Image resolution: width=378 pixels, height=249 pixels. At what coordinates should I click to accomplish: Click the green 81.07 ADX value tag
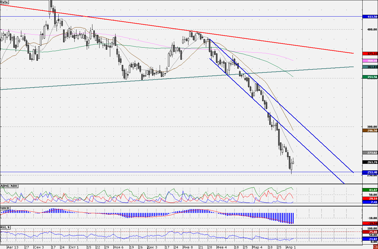tap(370, 190)
